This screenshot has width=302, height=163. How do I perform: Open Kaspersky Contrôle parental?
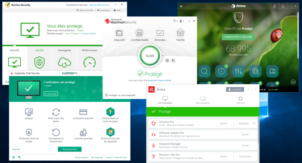click(x=83, y=132)
